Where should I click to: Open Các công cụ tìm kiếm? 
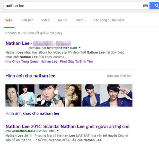109,20
